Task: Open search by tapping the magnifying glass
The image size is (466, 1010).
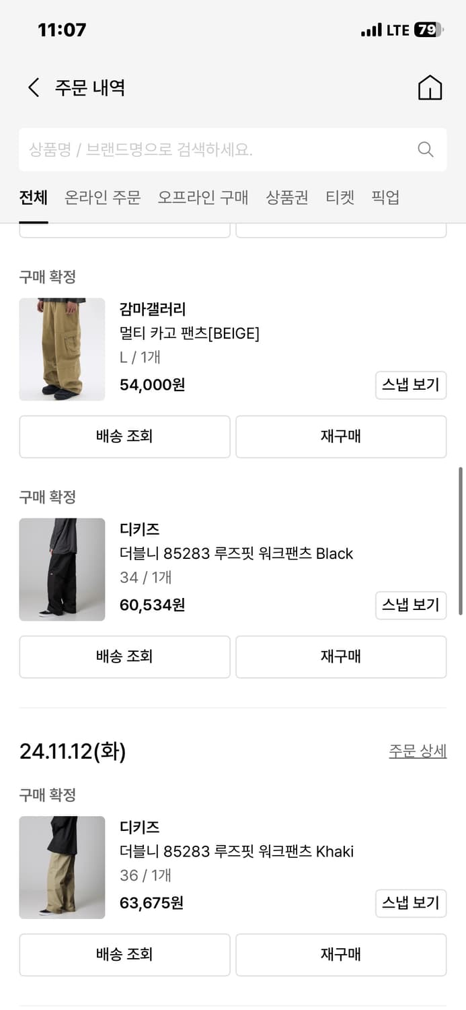Action: [x=425, y=149]
